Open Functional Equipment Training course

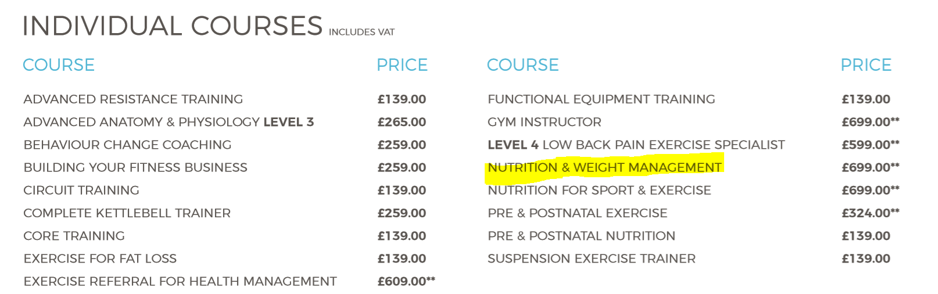pyautogui.click(x=602, y=99)
